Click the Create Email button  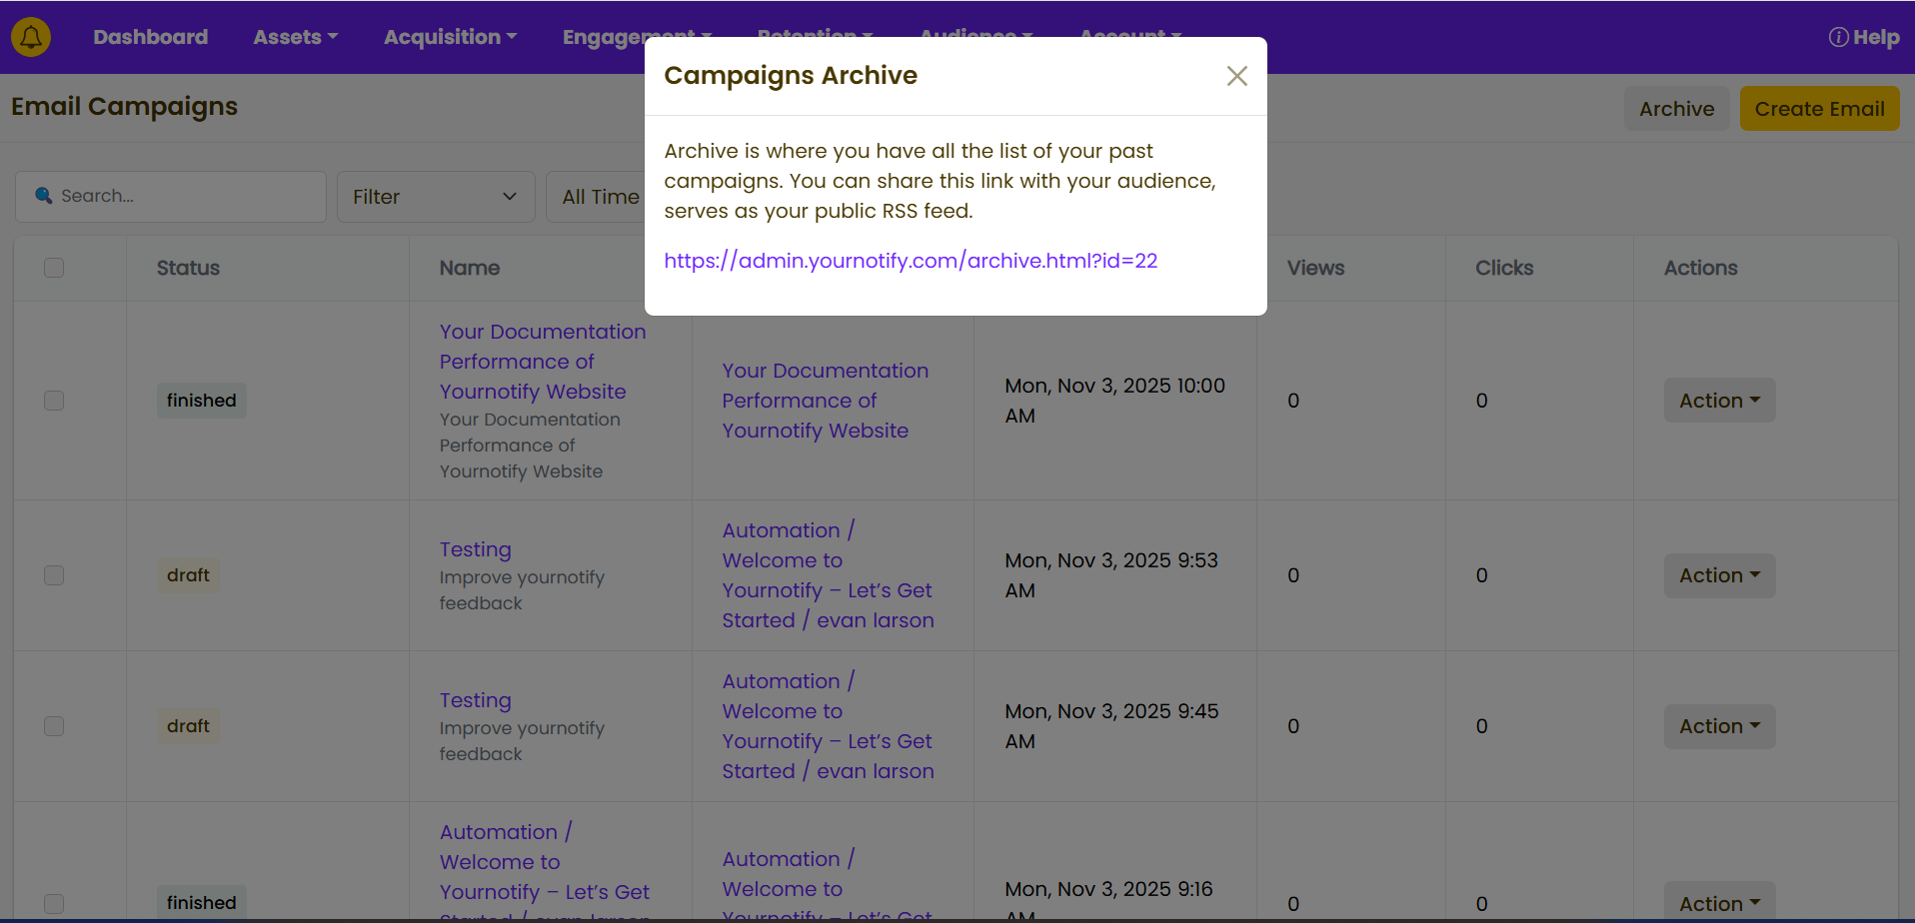(1818, 109)
